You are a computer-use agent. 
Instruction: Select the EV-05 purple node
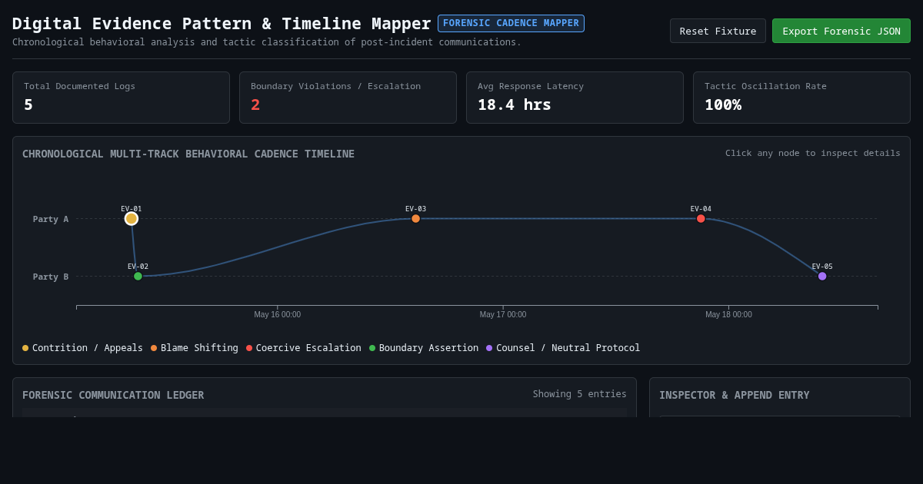tap(822, 277)
